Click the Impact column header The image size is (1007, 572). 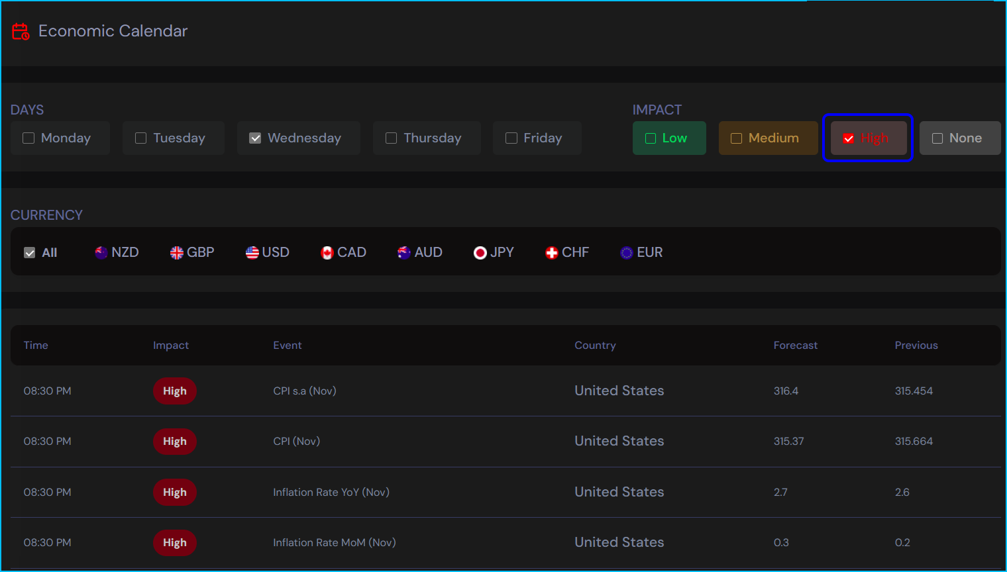click(171, 346)
